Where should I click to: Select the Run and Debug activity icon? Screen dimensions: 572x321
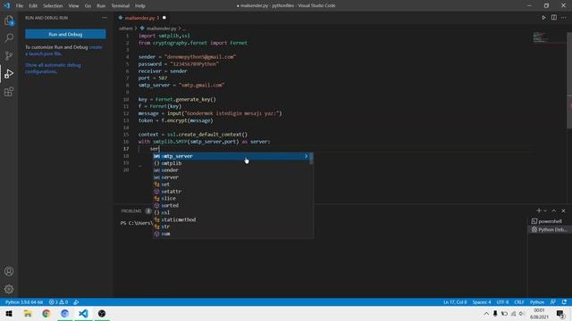coord(9,73)
